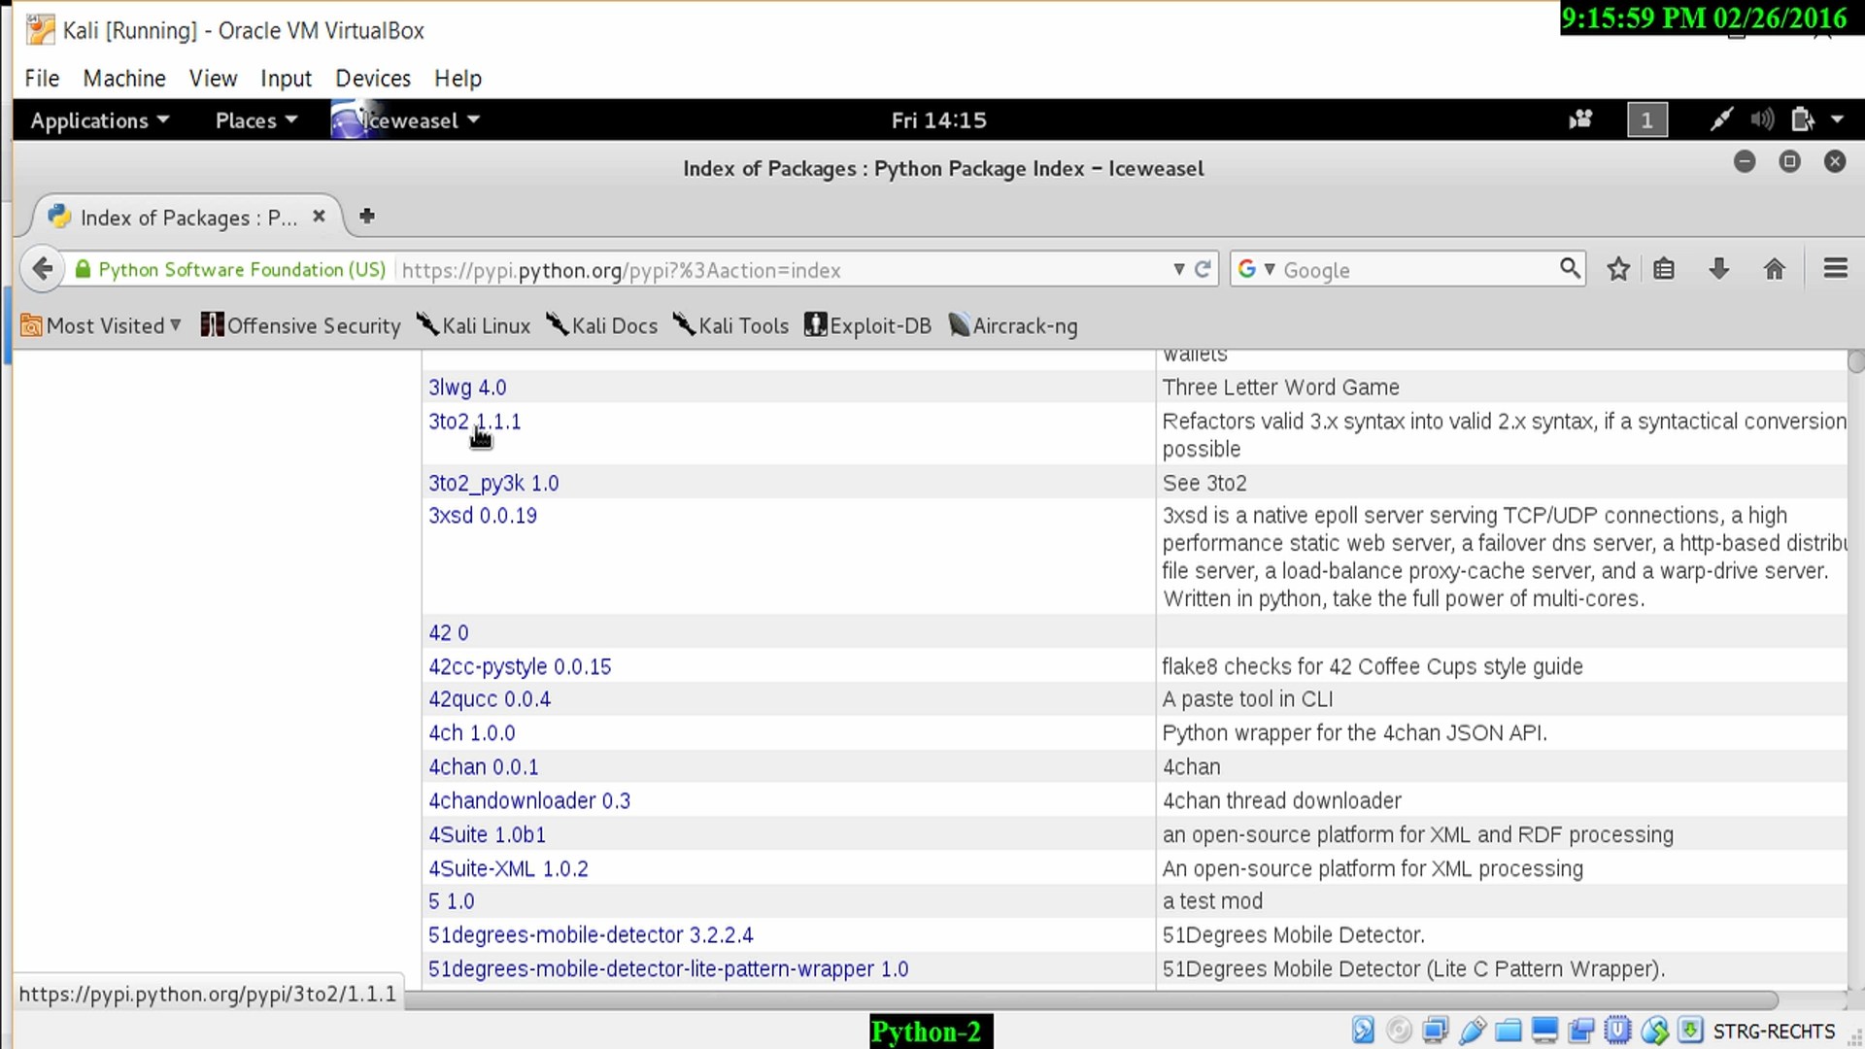Click the browser back arrow button
1865x1049 pixels.
point(42,269)
